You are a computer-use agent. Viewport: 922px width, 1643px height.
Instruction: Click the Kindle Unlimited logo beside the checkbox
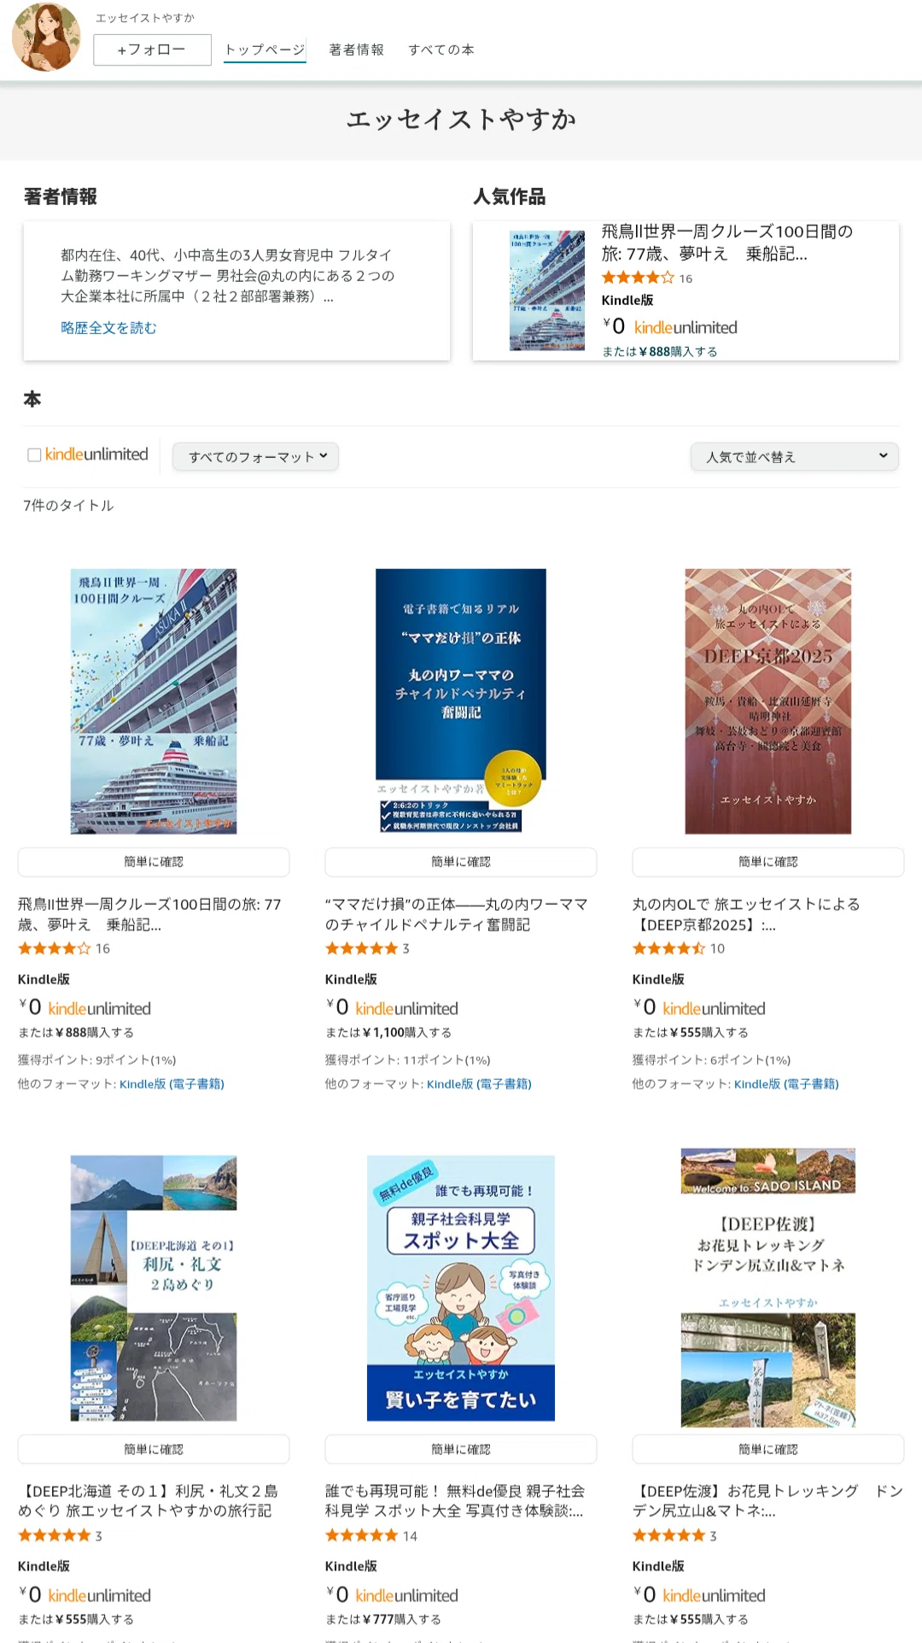[96, 455]
